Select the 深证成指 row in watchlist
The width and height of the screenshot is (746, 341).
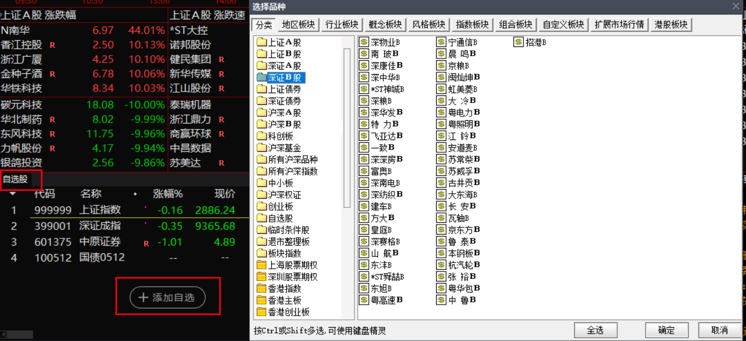(124, 226)
